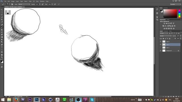Open the top collapsed History panel icon
182x102 pixels.
pos(157,9)
